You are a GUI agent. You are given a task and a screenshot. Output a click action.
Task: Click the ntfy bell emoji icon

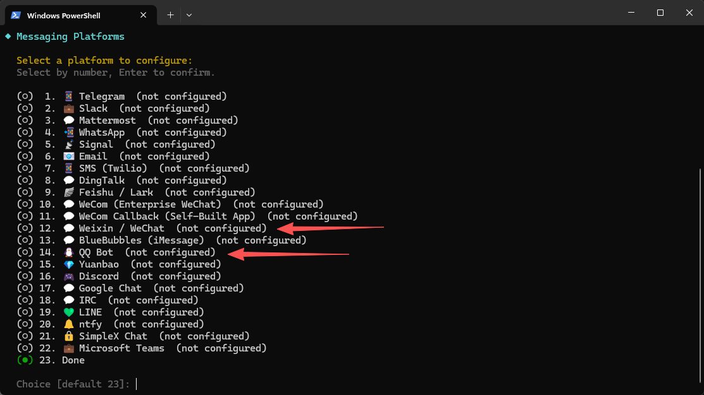(x=69, y=324)
